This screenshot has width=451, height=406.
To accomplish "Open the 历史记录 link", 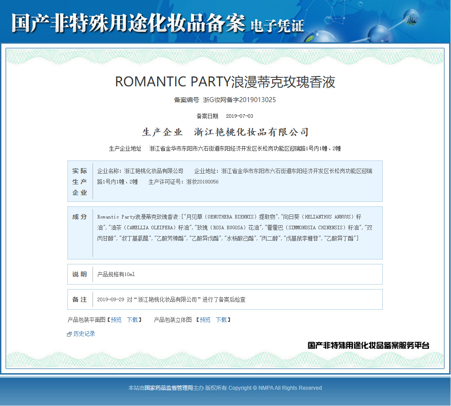I will click(84, 334).
